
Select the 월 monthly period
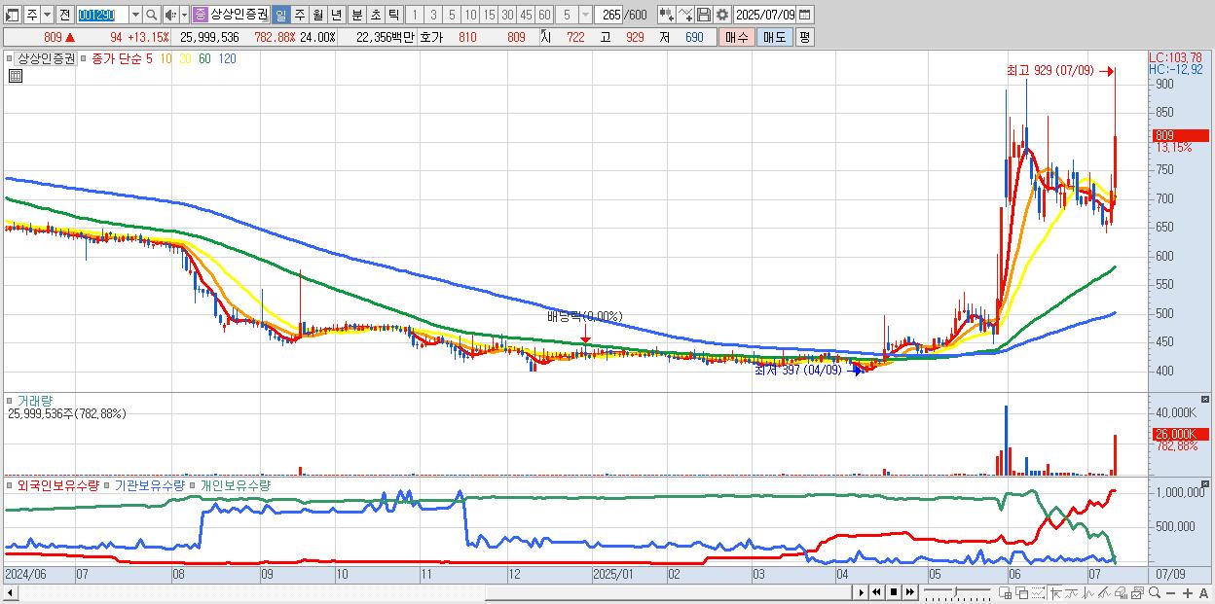click(x=317, y=15)
